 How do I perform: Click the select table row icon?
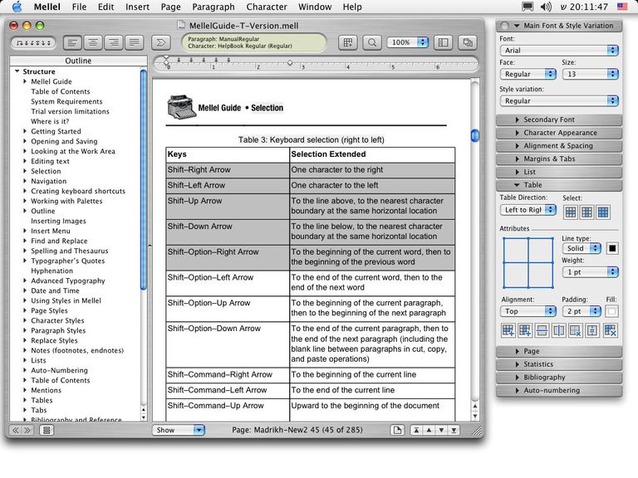[x=571, y=212]
